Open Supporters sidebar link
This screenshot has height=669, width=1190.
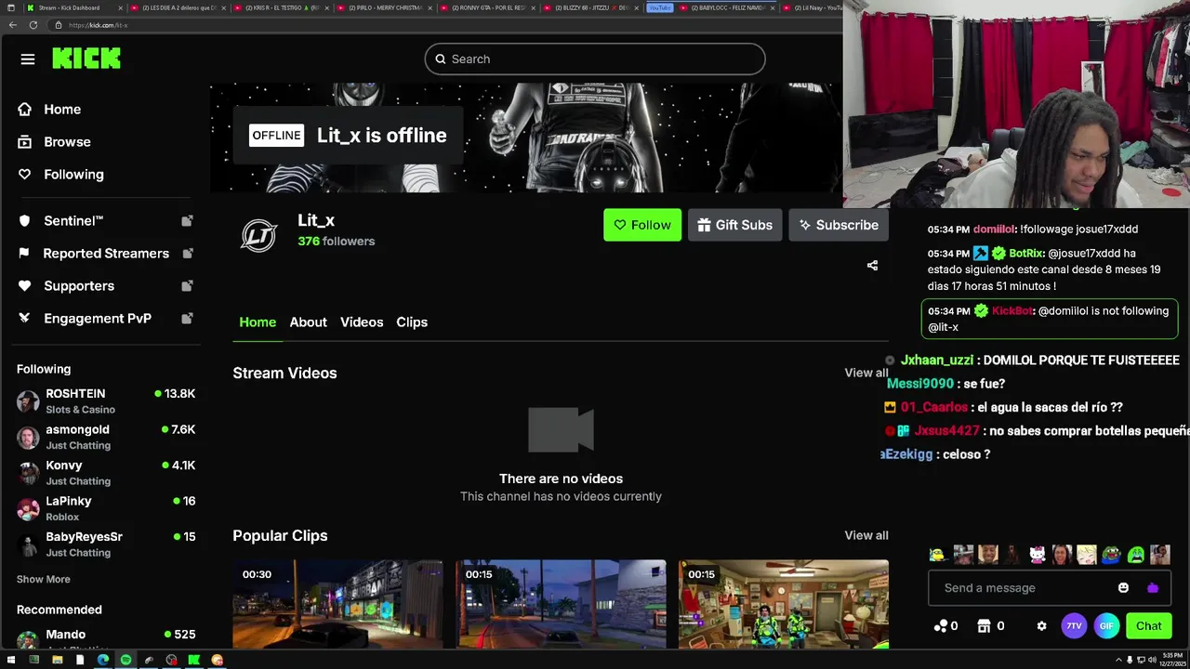pos(79,286)
